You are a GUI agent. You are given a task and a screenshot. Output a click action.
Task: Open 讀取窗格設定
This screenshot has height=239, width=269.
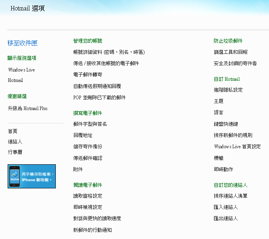point(88,196)
